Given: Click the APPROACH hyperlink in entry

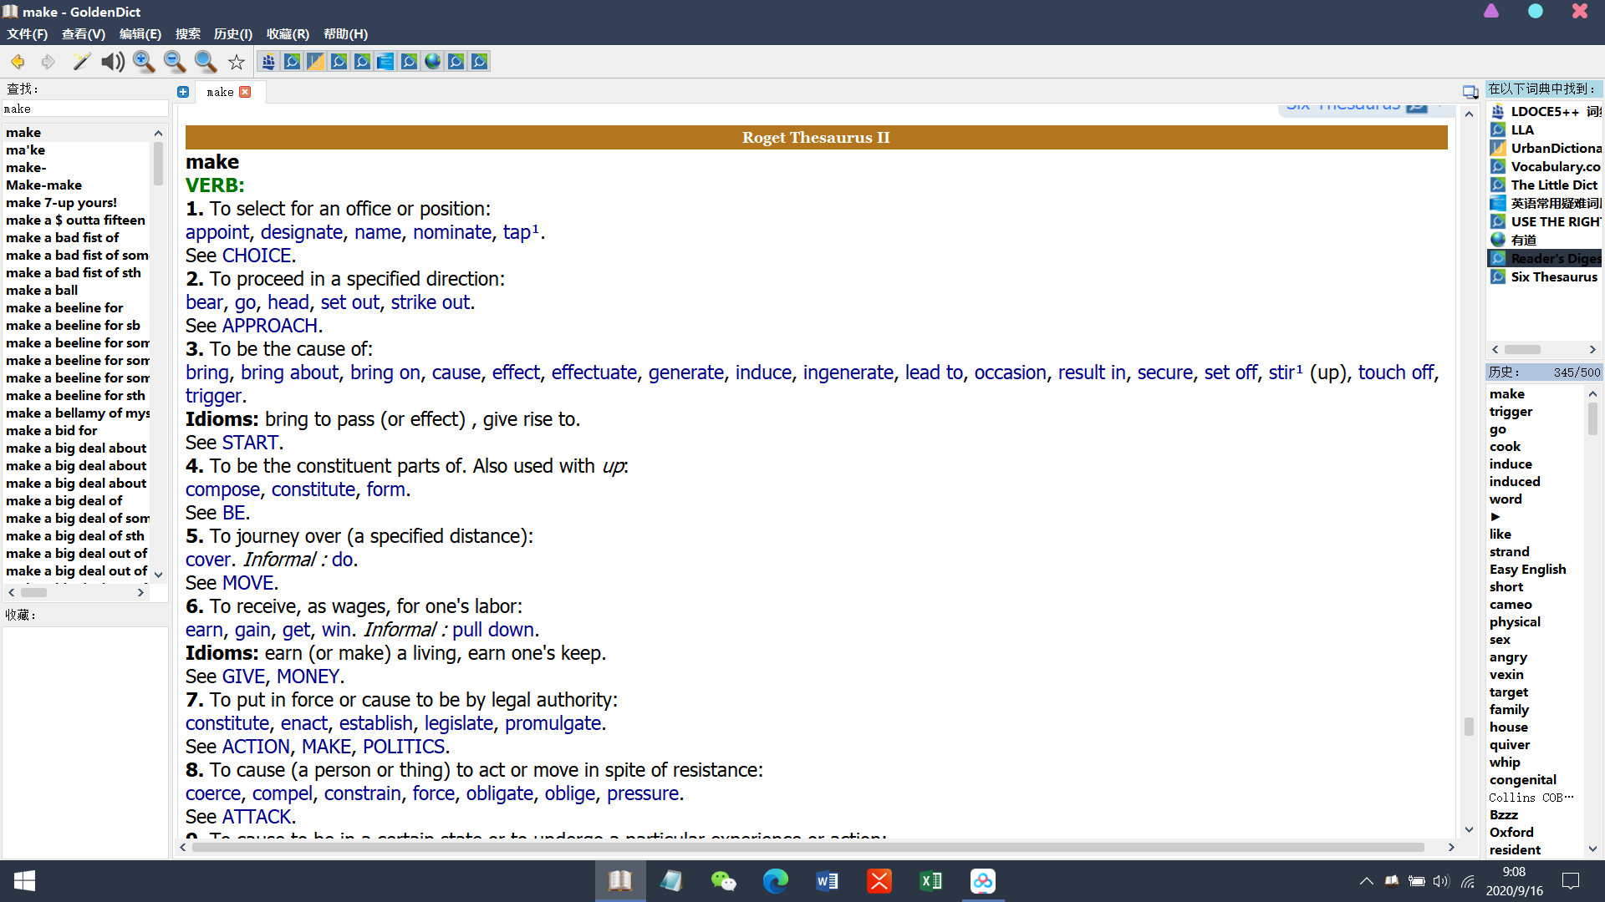Looking at the screenshot, I should point(269,325).
